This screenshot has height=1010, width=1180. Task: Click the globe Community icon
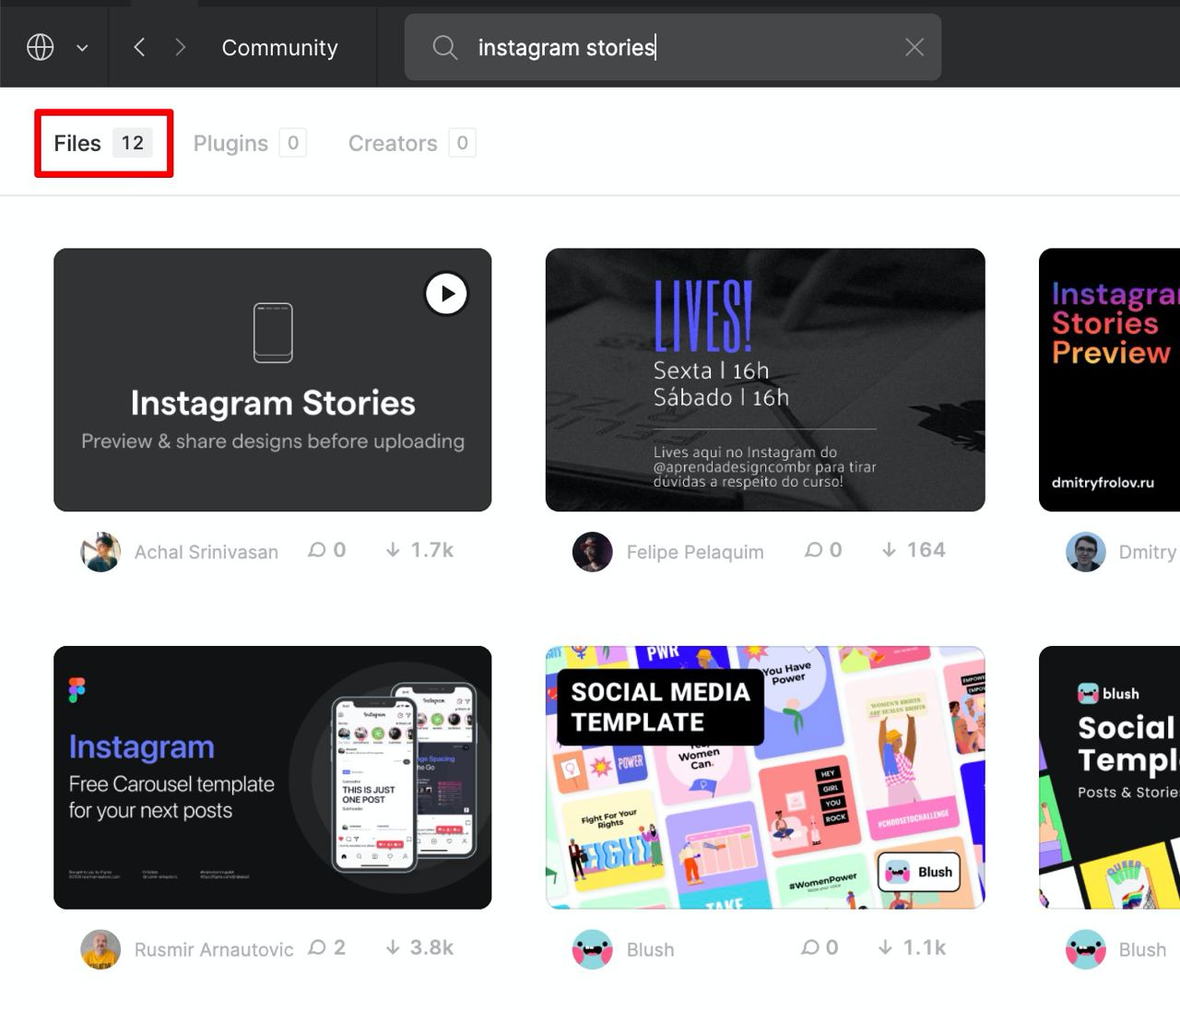(41, 47)
